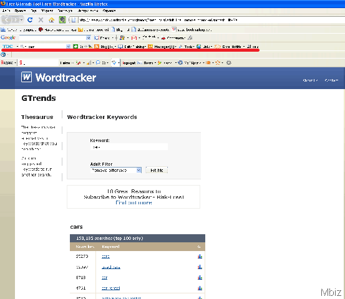Open the chart for the third keyword
This screenshot has width=345, height=299.
pos(200,277)
